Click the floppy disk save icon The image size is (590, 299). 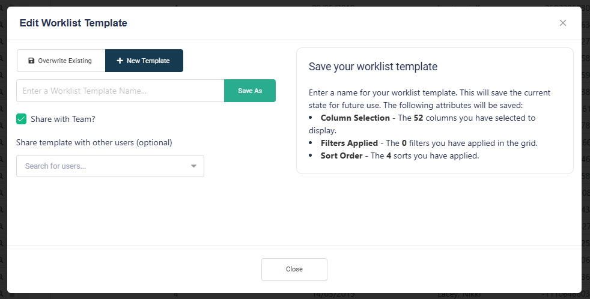coord(32,61)
